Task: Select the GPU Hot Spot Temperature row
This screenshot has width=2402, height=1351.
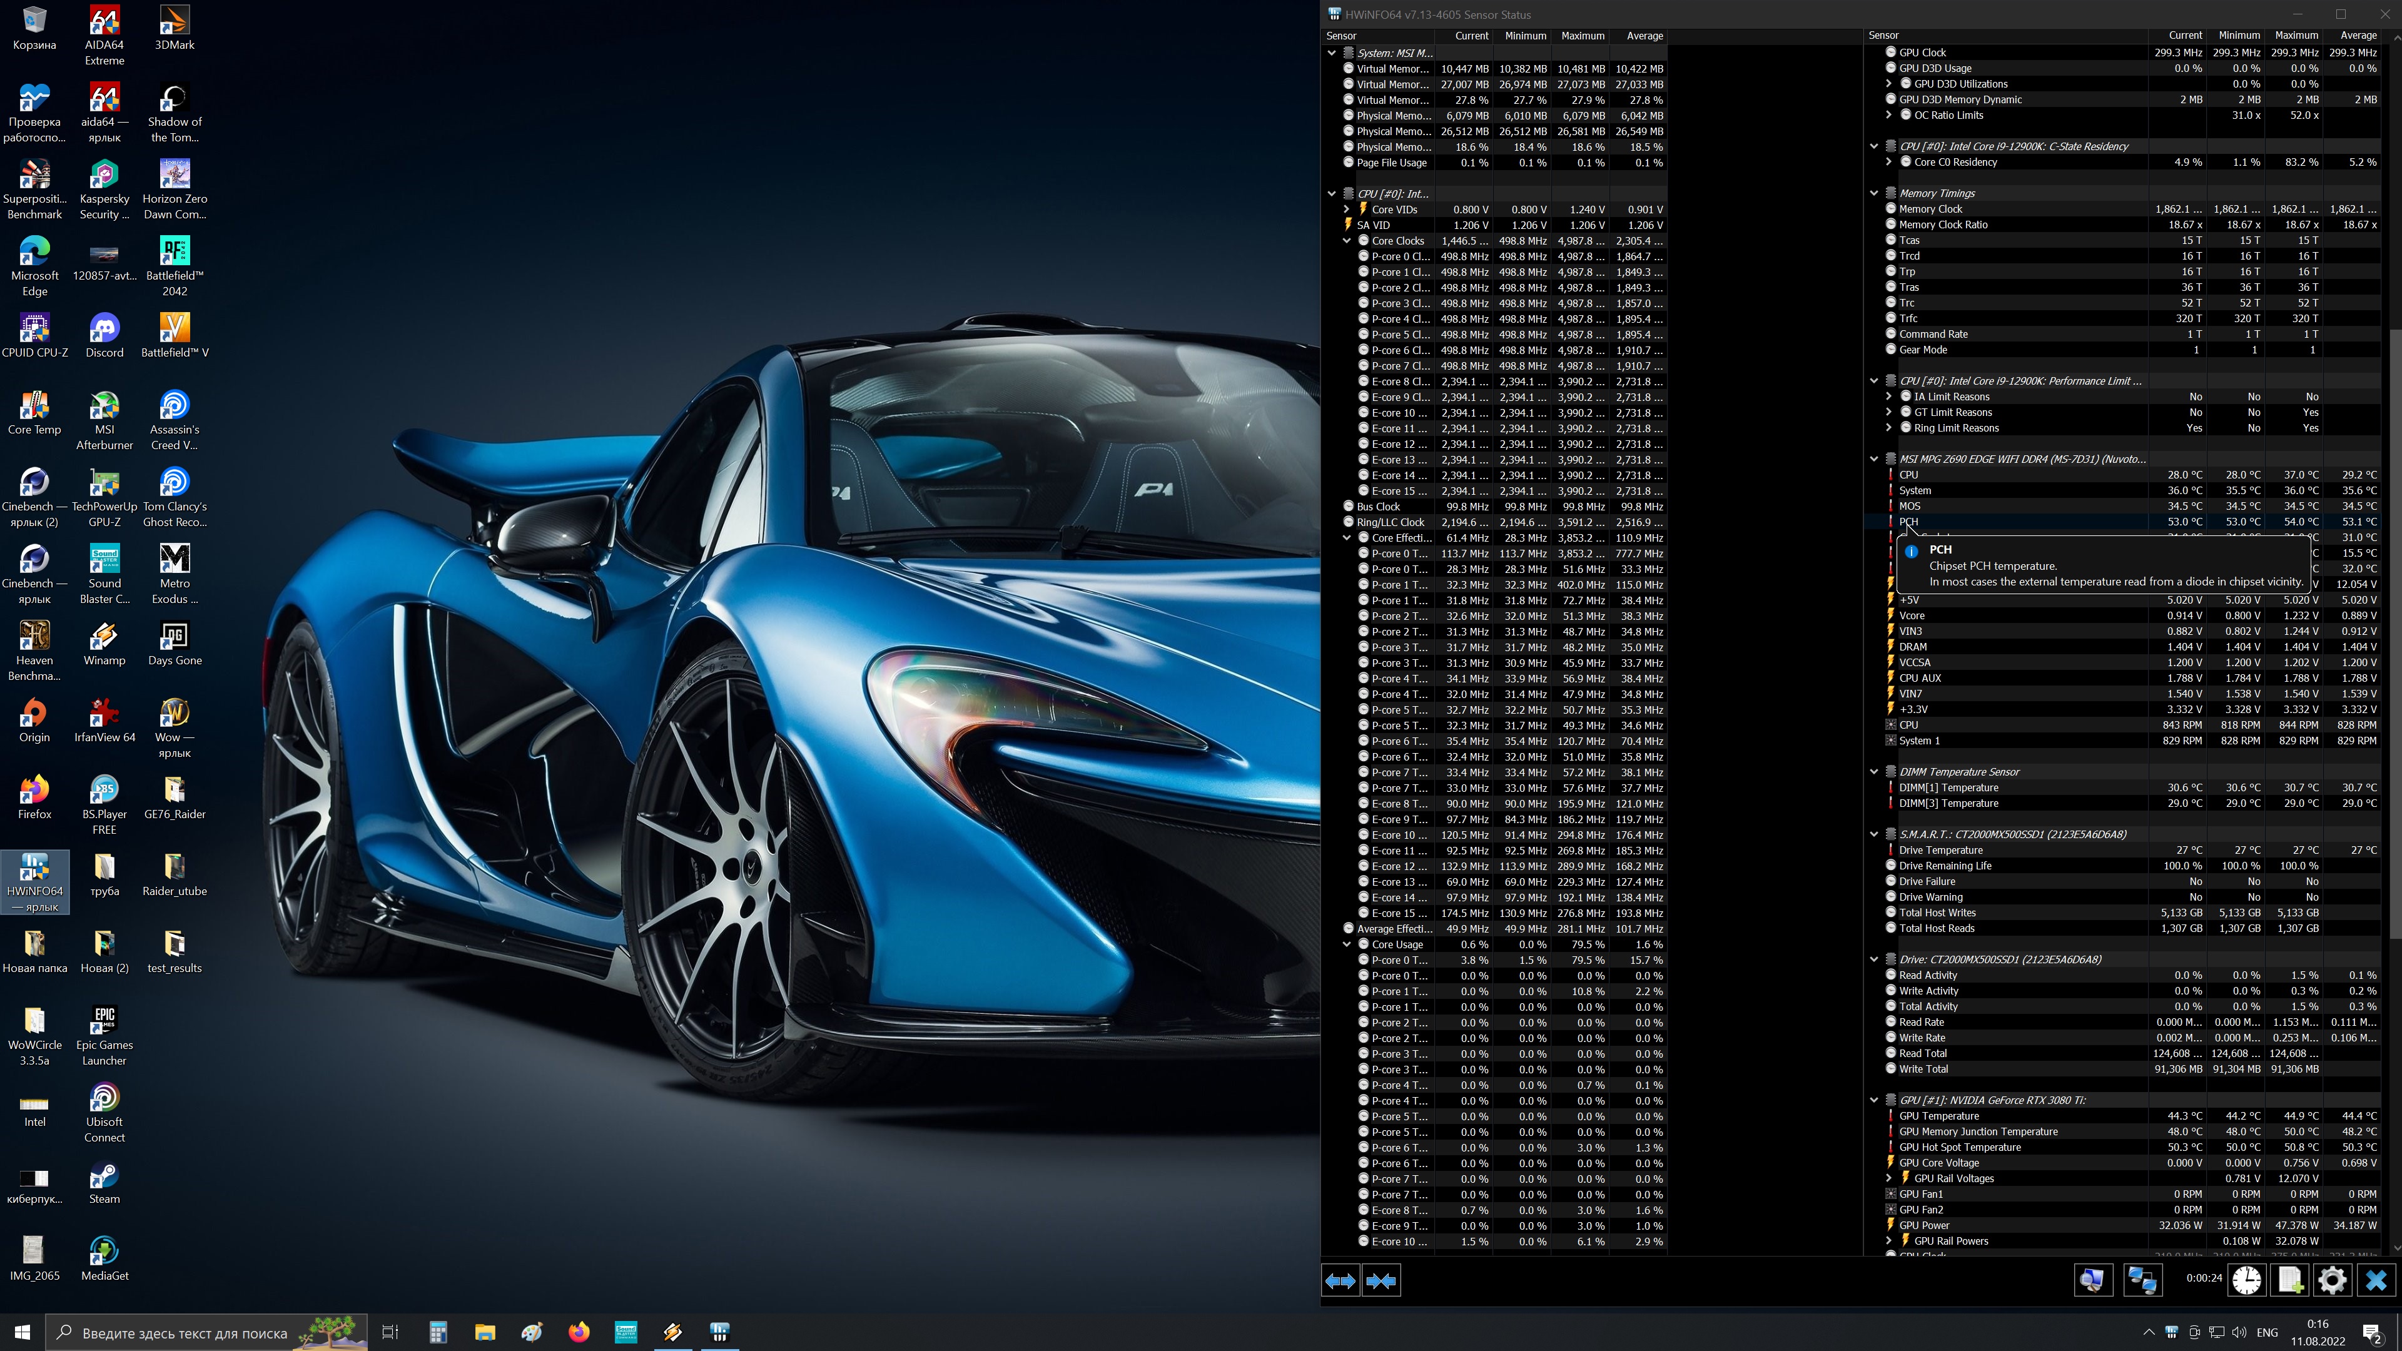Action: coord(1959,1147)
